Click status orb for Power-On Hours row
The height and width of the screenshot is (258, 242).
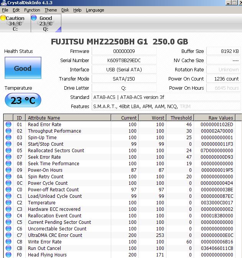pos(8,170)
